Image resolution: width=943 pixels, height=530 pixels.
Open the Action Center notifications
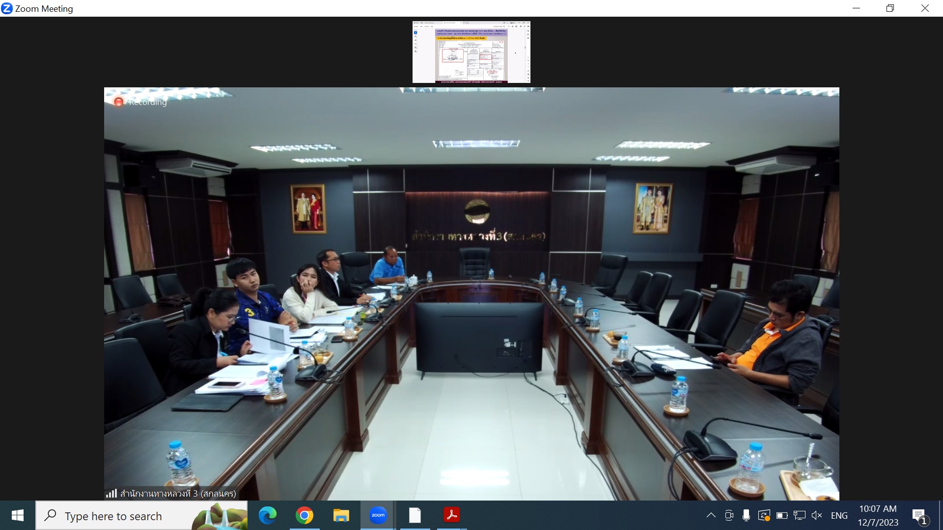click(919, 515)
